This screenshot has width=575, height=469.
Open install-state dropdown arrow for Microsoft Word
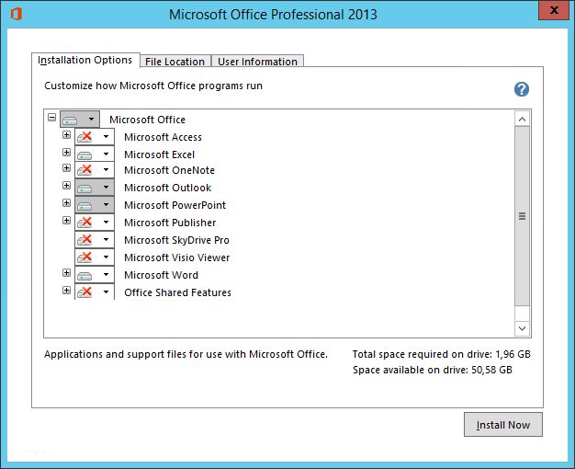click(x=106, y=274)
